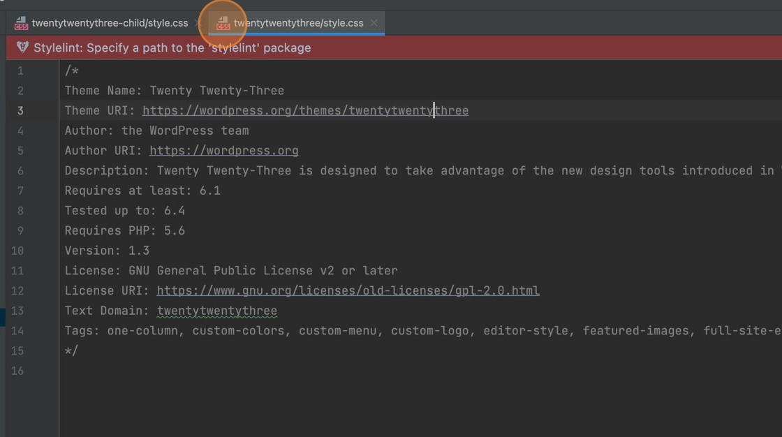Open the Theme URI wordpress.org themes link
782x437 pixels.
[x=305, y=110]
